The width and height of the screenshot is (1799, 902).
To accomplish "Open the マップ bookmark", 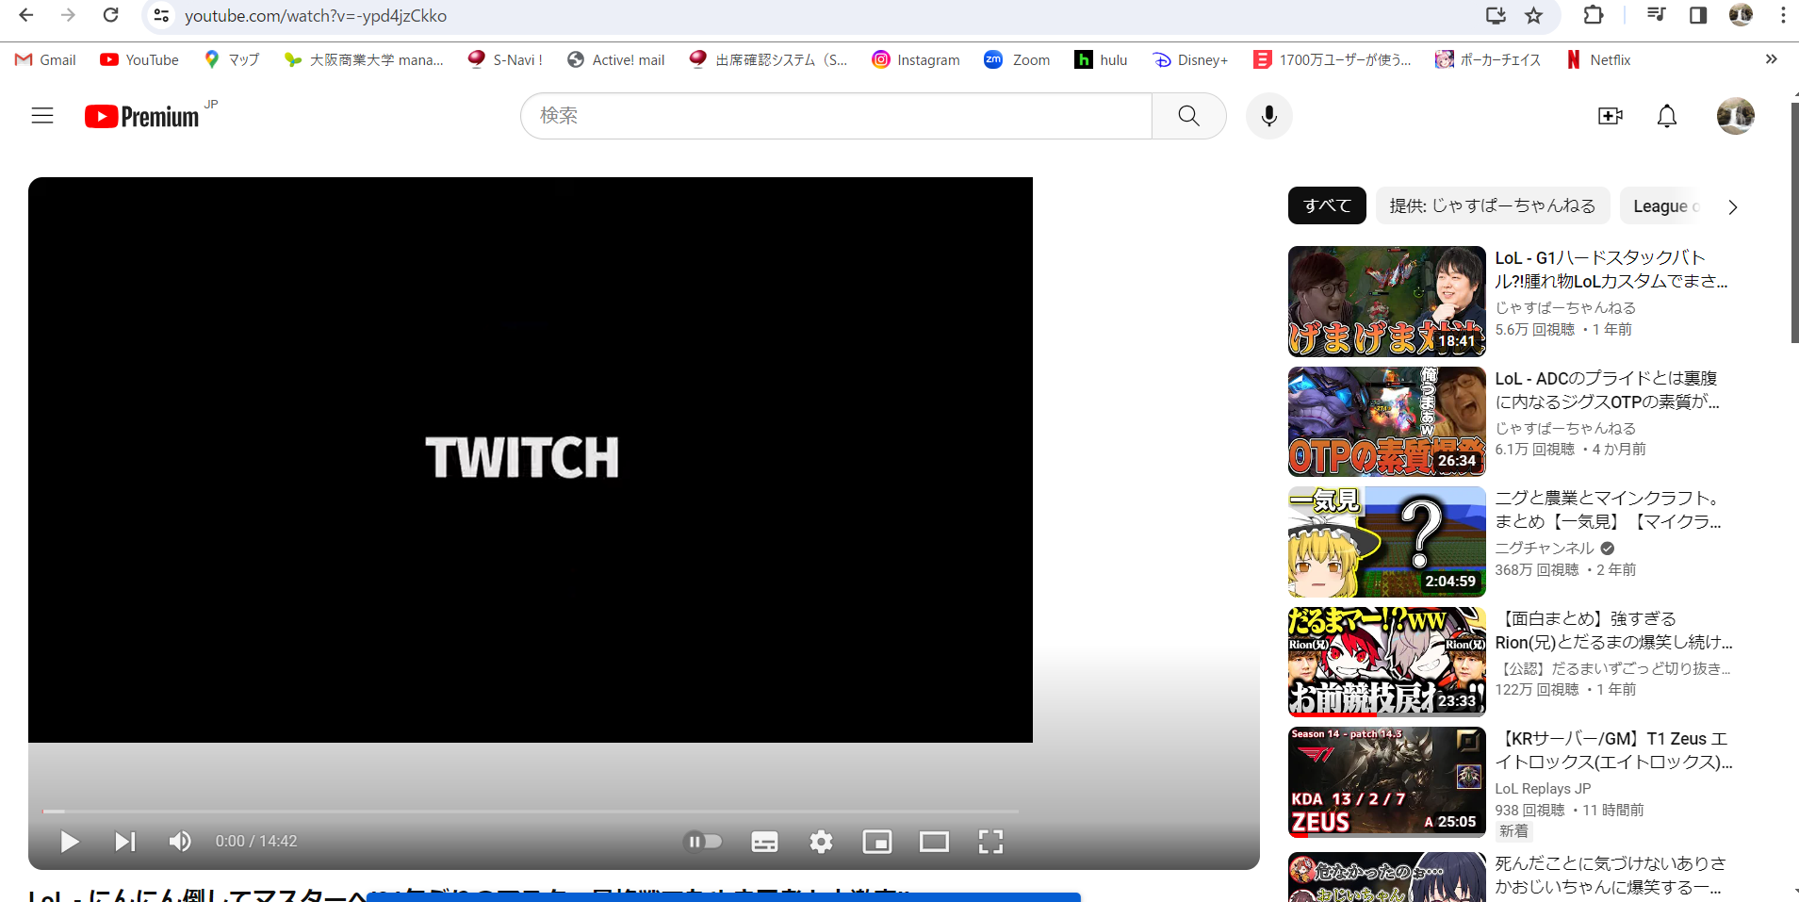I will [x=232, y=59].
